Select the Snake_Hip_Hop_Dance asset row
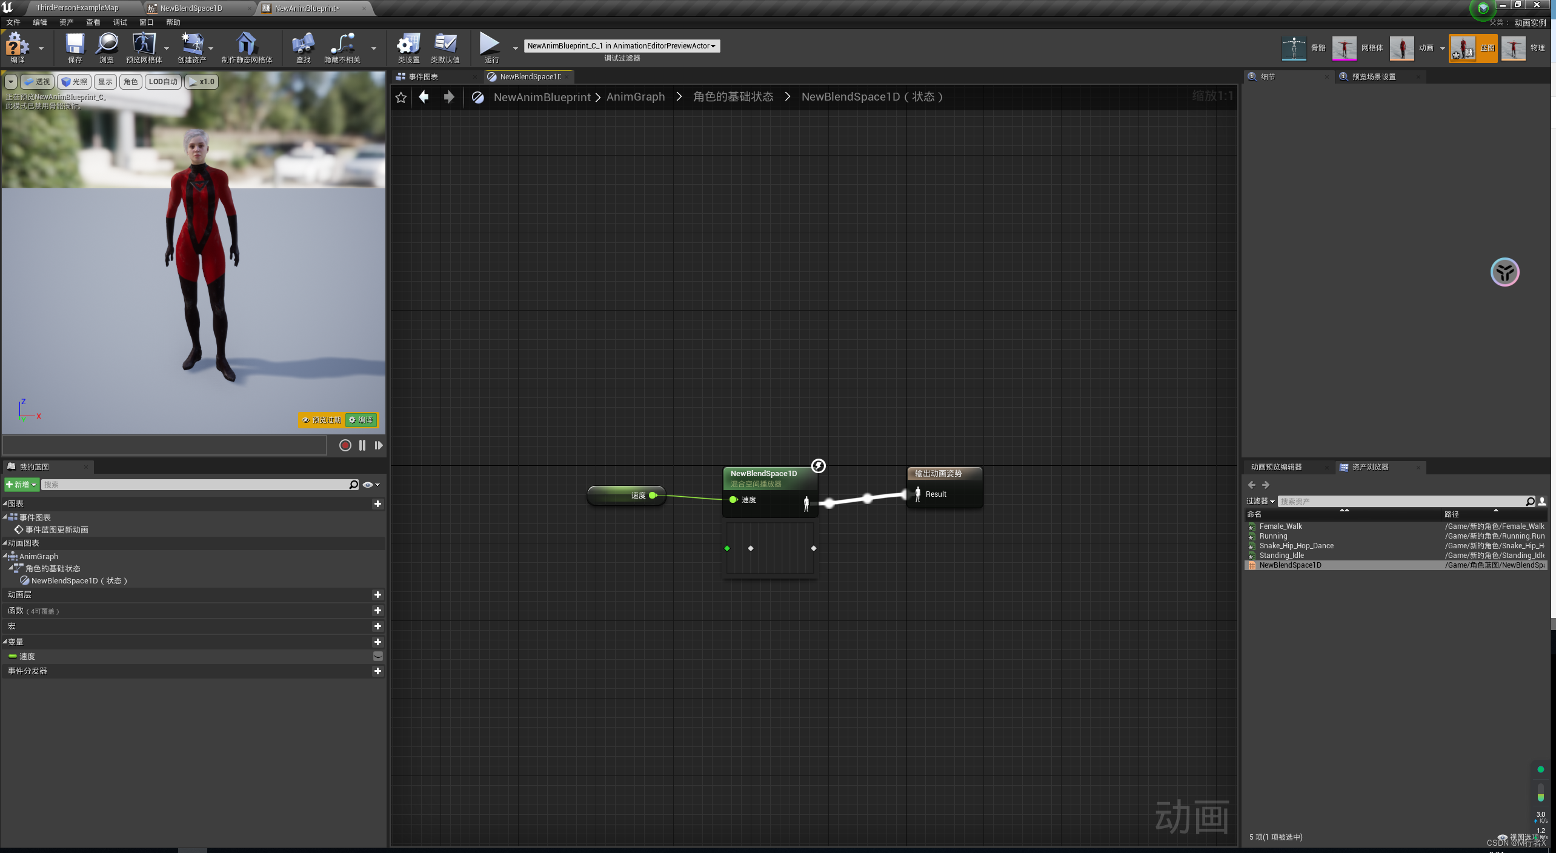This screenshot has width=1556, height=853. [1395, 546]
